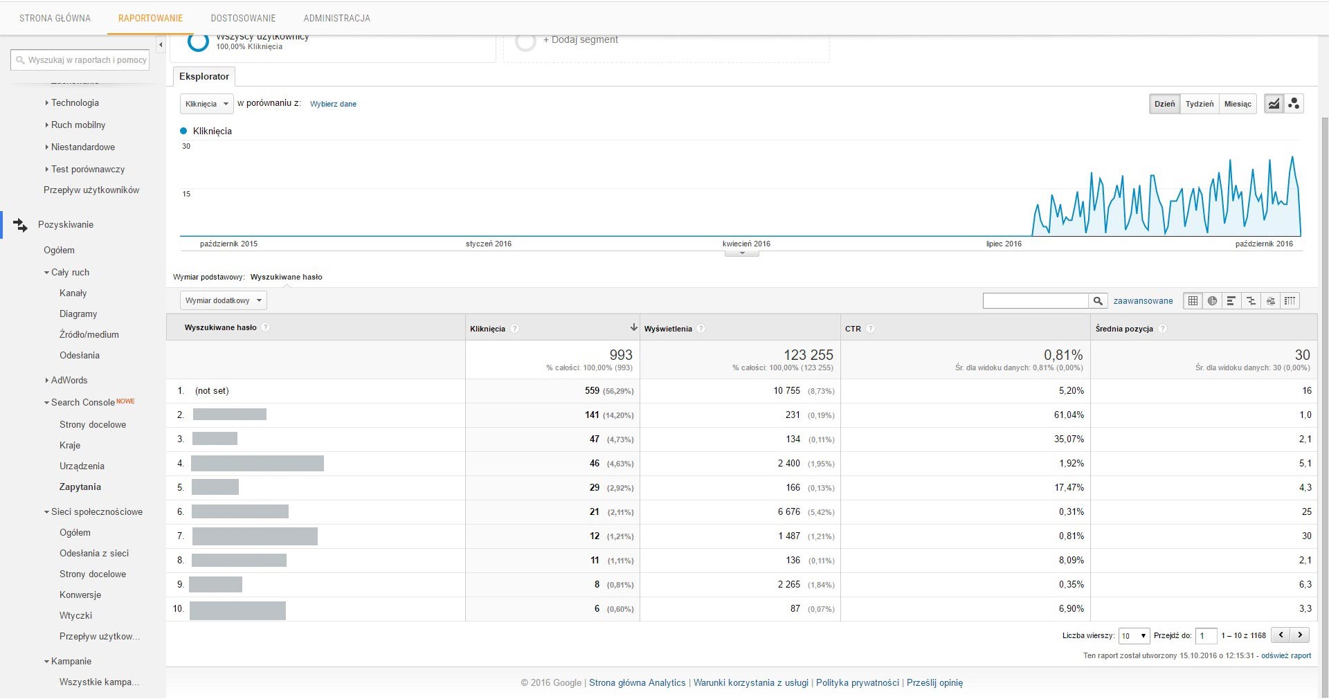The width and height of the screenshot is (1329, 699).
Task: Open help for Wyszukiwane hasło column
Action: coord(265,327)
